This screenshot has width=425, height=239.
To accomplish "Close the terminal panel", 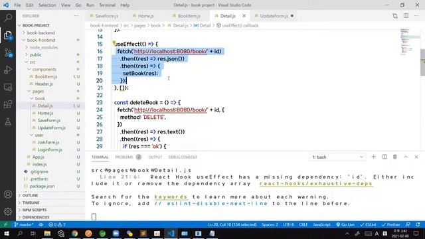I will (x=416, y=157).
